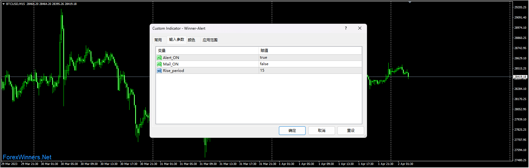The image size is (529, 168).
Task: Select the 输入参数 tab
Action: pos(177,40)
